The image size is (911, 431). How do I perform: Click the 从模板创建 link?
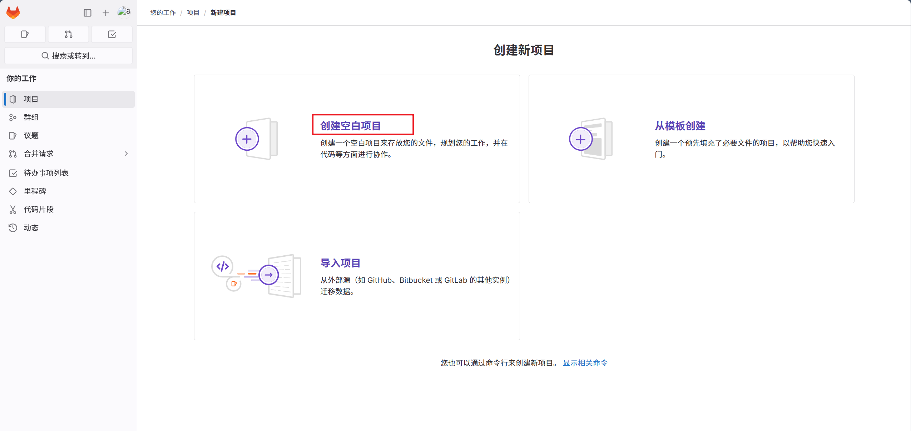pos(680,126)
